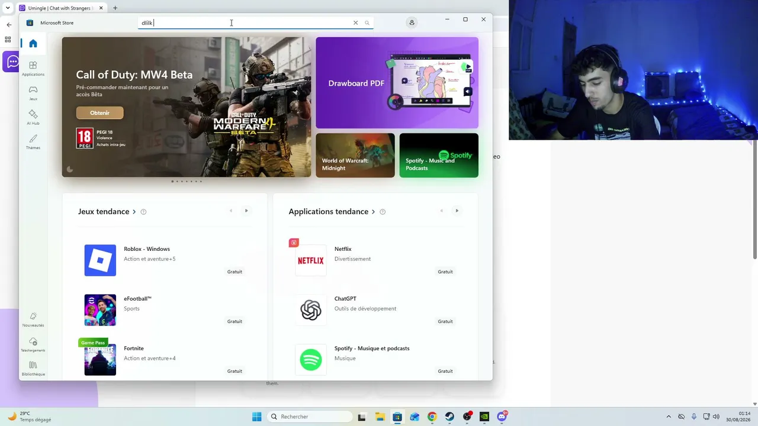The height and width of the screenshot is (426, 758).
Task: Open the ChatGPT app icon
Action: click(x=311, y=310)
